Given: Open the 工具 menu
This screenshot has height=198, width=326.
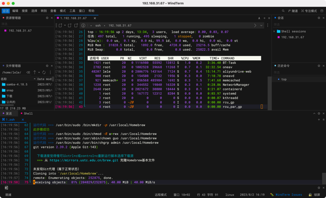Looking at the screenshot, I should tap(72, 11).
